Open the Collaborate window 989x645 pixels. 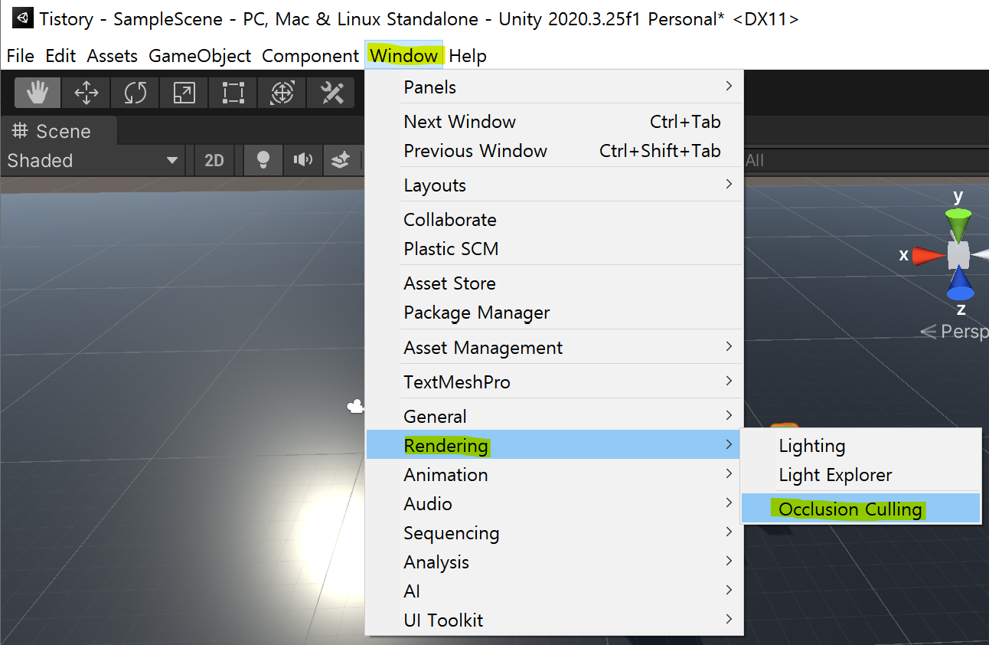point(554,220)
